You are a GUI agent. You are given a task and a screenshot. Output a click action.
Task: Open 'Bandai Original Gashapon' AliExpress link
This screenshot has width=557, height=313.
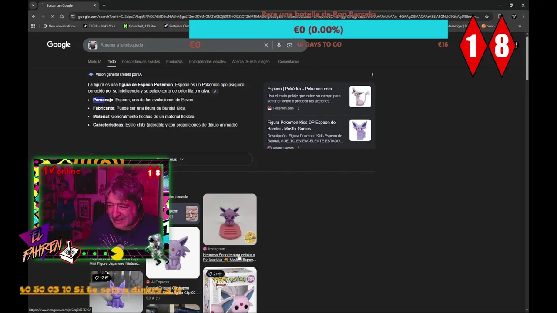[173, 290]
